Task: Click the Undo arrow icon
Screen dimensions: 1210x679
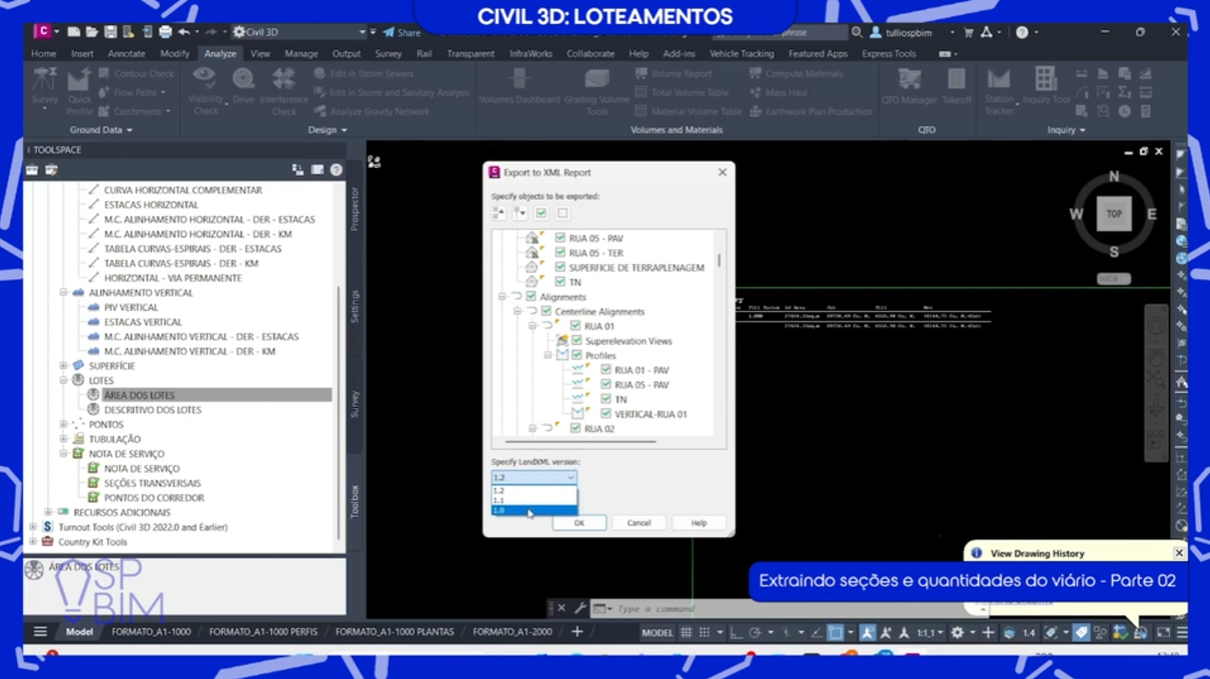Action: (184, 32)
